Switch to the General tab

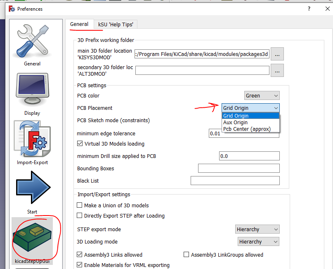pyautogui.click(x=79, y=24)
